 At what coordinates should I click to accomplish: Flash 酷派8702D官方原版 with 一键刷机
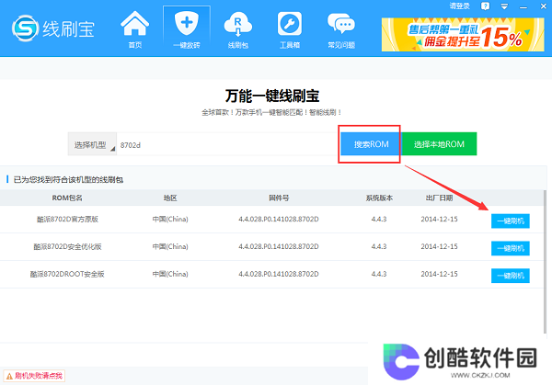click(510, 221)
